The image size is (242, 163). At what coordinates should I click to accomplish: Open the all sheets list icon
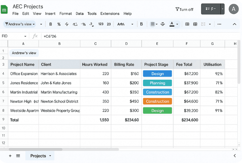(18, 156)
